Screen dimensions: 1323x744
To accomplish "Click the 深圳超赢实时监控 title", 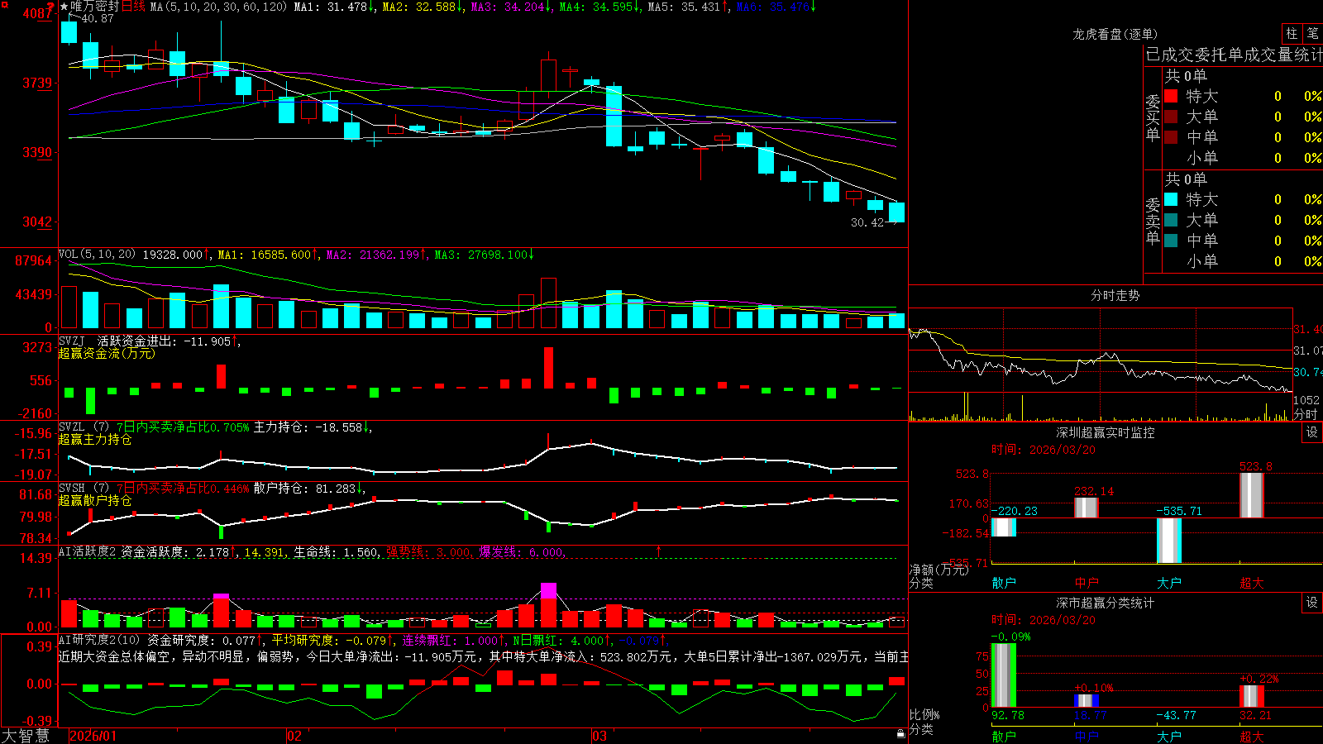I will (x=1106, y=432).
